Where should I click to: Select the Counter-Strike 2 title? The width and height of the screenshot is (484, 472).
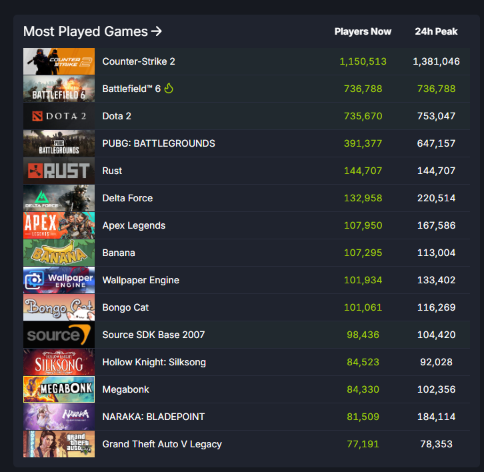tap(139, 61)
